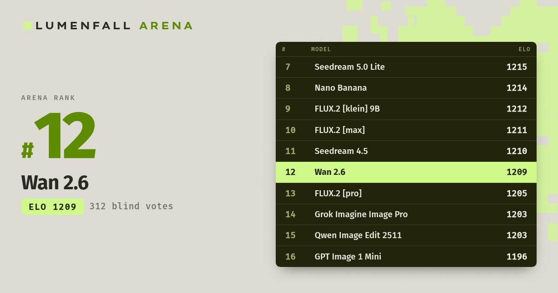
Task: Click the large Wan 2.6 heading
Action: pyautogui.click(x=55, y=183)
